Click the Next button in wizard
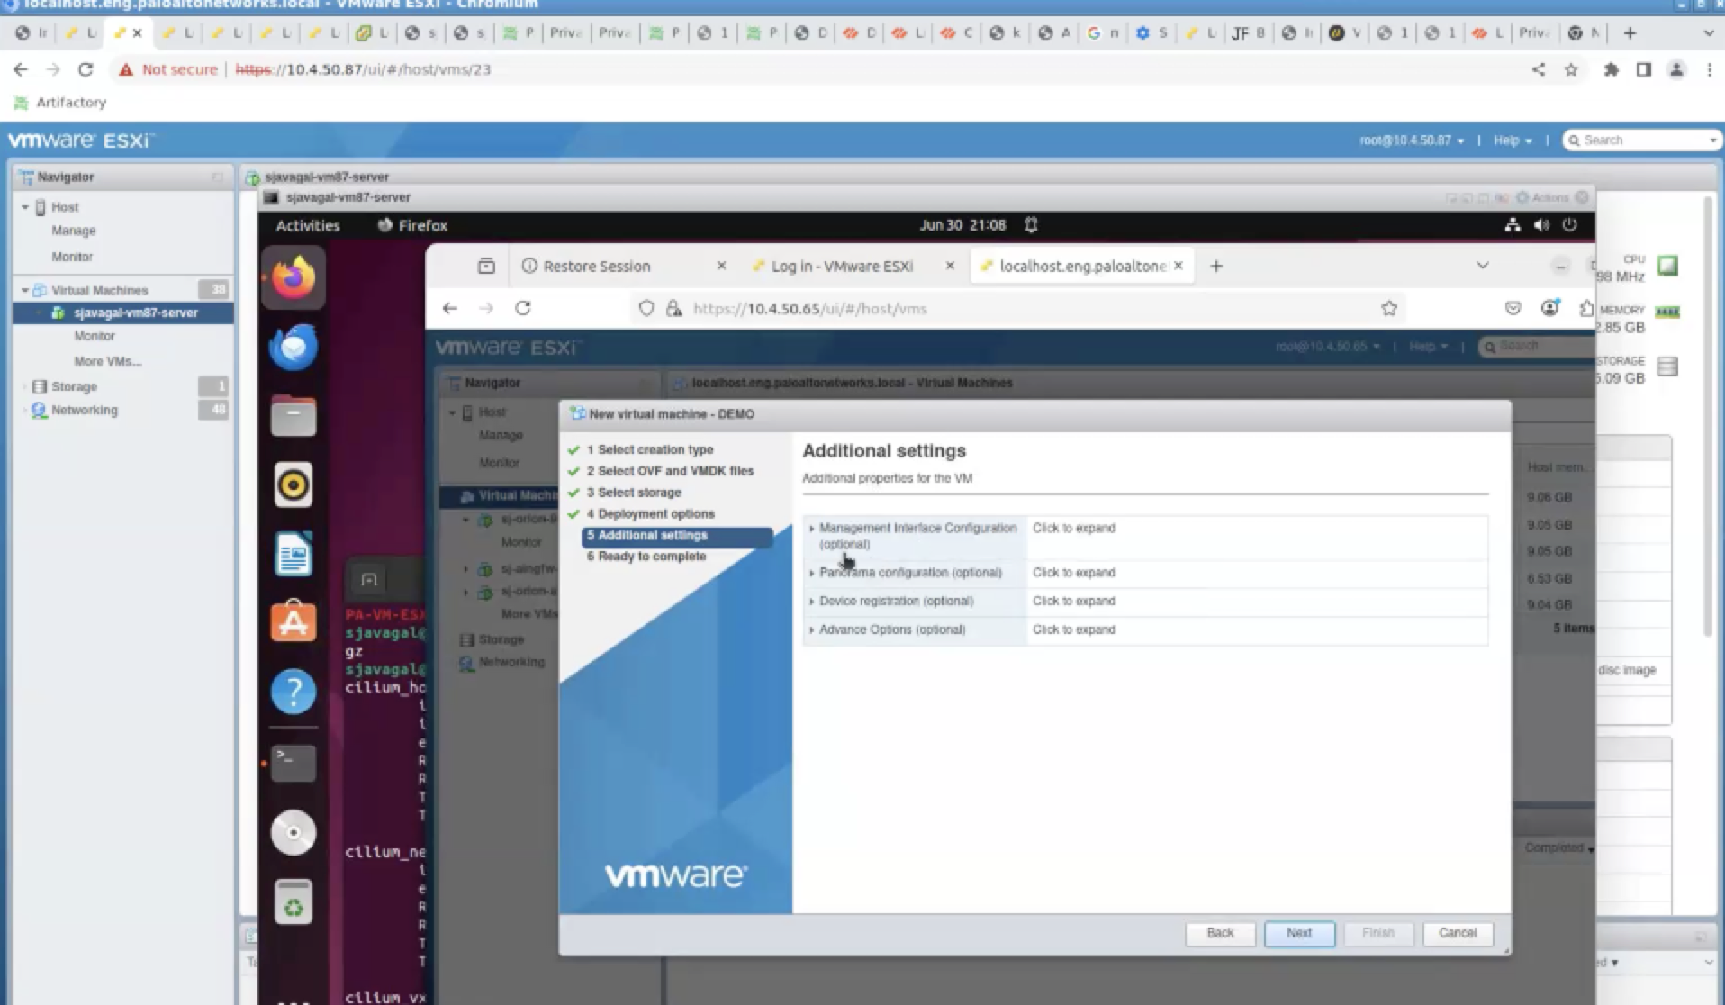The width and height of the screenshot is (1725, 1005). 1298,933
